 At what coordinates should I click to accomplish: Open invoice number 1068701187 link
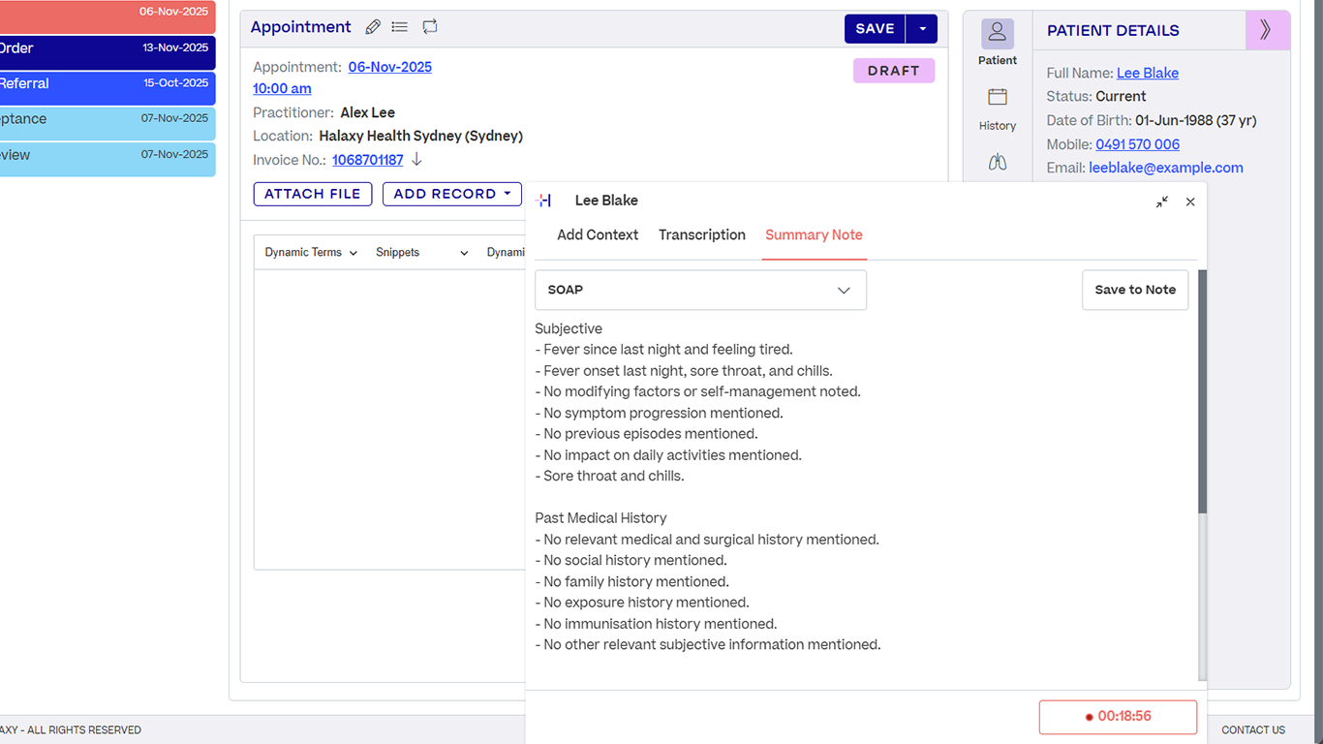click(x=368, y=160)
